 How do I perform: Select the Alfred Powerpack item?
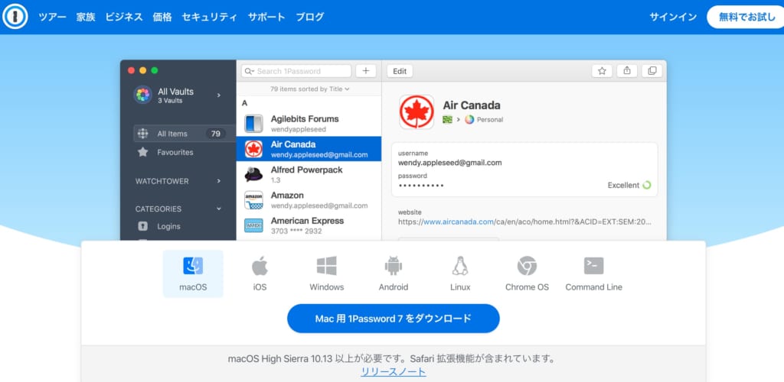309,174
